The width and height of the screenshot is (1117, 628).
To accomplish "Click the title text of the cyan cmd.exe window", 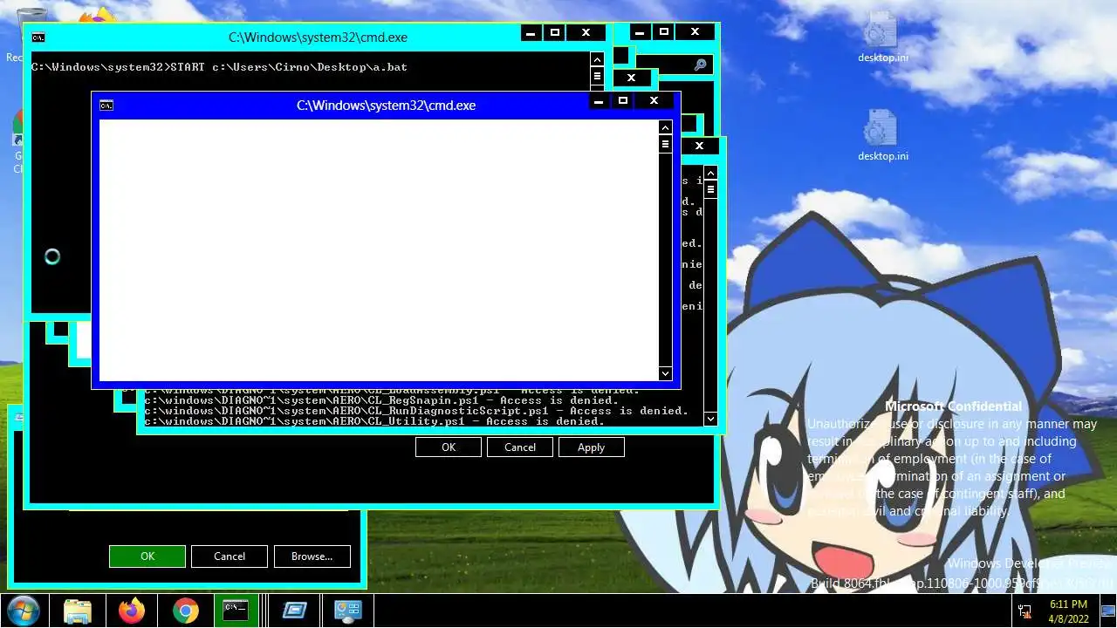I will click(318, 38).
